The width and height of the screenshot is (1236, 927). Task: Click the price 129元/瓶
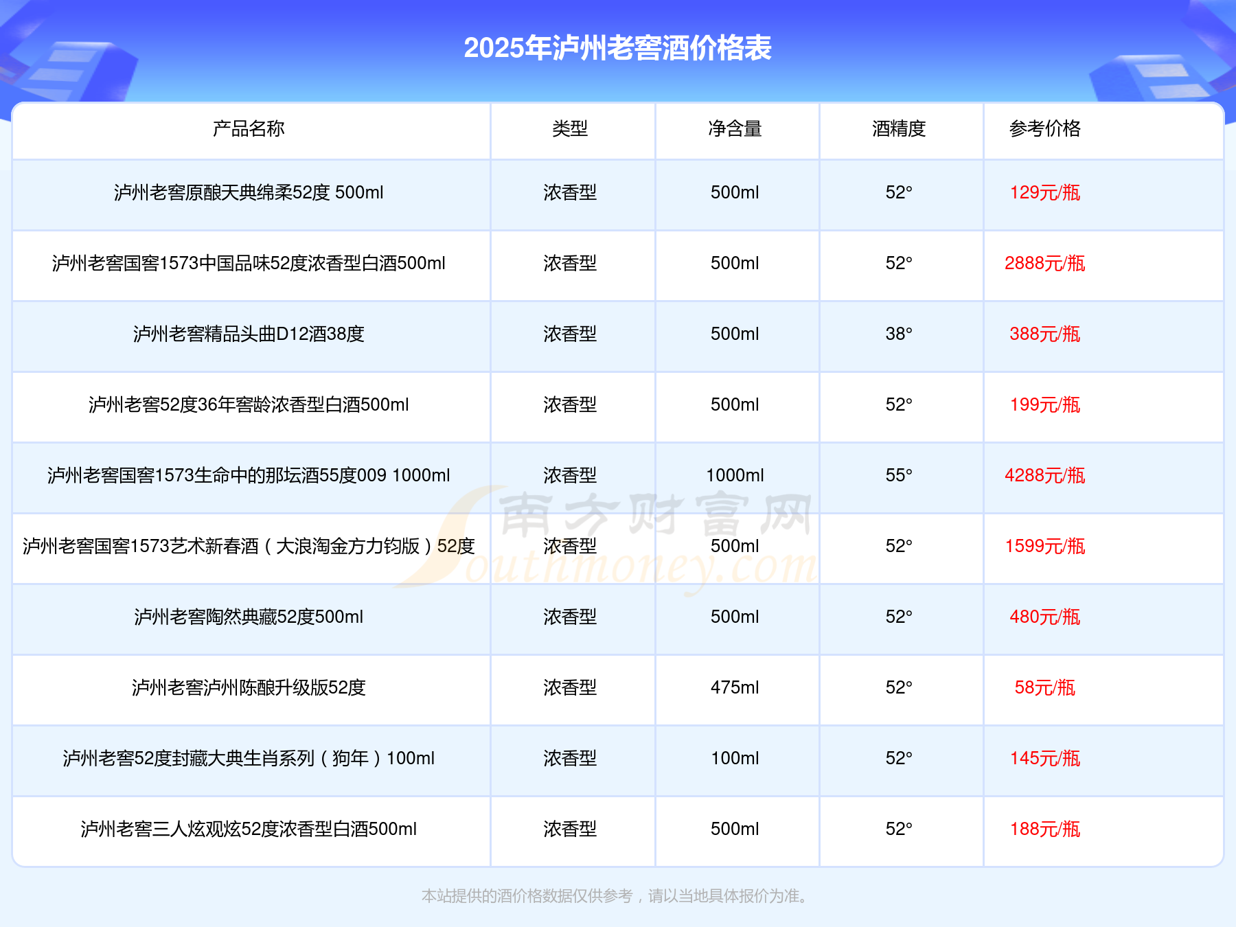(x=1045, y=192)
